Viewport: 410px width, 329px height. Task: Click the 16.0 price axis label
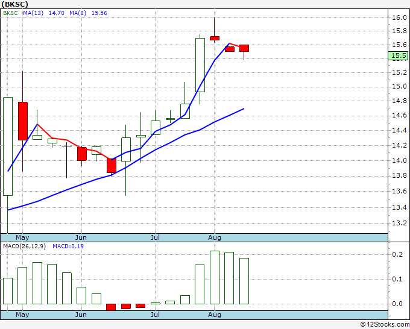pyautogui.click(x=399, y=17)
